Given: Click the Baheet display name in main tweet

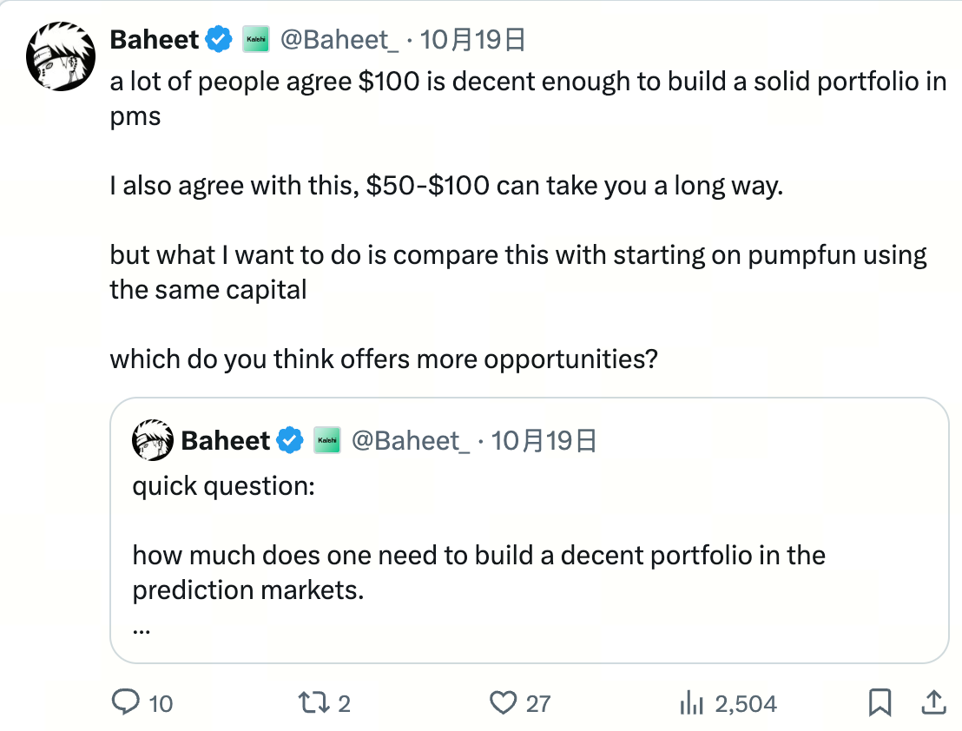Looking at the screenshot, I should 155,39.
